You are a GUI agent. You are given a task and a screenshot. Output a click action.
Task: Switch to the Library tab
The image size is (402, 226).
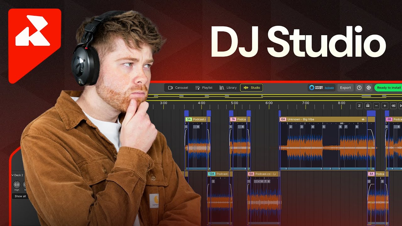pos(228,88)
